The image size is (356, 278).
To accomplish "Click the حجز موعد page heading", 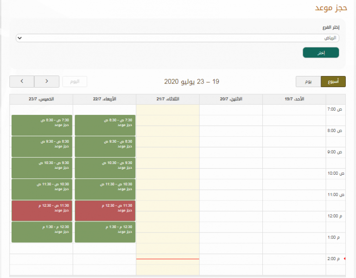I will click(331, 8).
